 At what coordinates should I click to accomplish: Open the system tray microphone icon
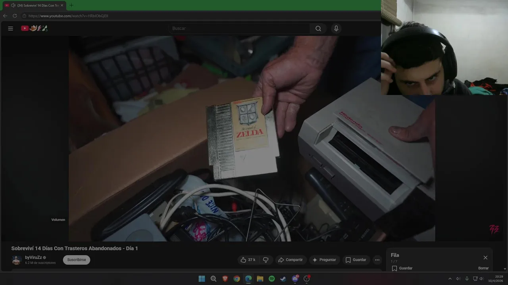click(467, 279)
